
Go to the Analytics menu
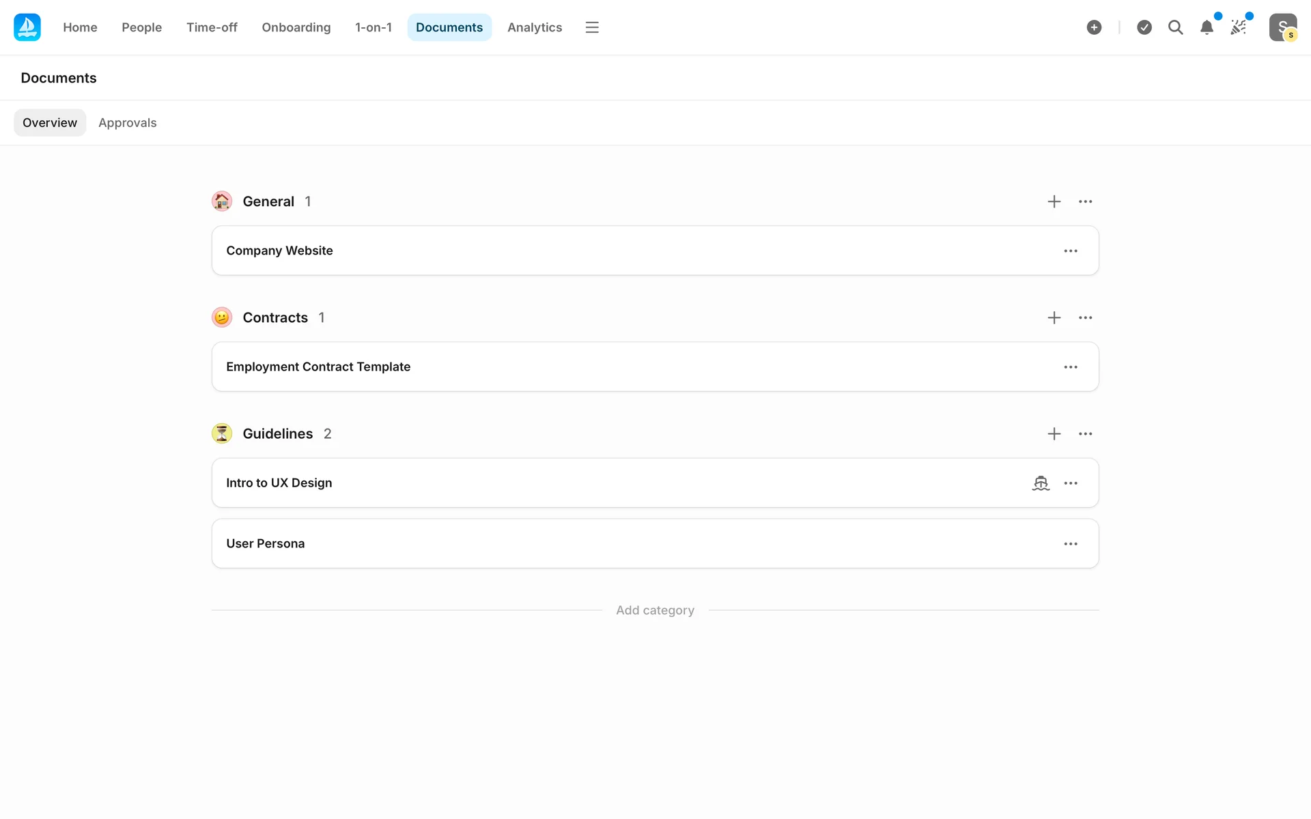pyautogui.click(x=535, y=27)
